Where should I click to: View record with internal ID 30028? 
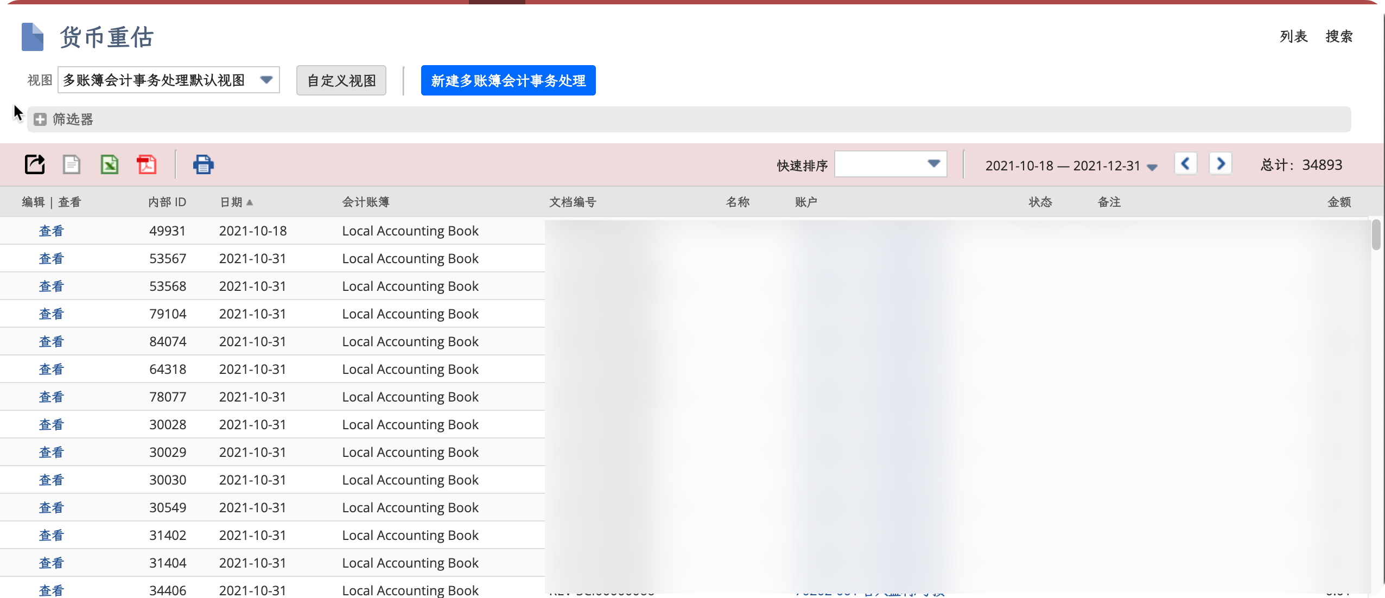tap(52, 424)
